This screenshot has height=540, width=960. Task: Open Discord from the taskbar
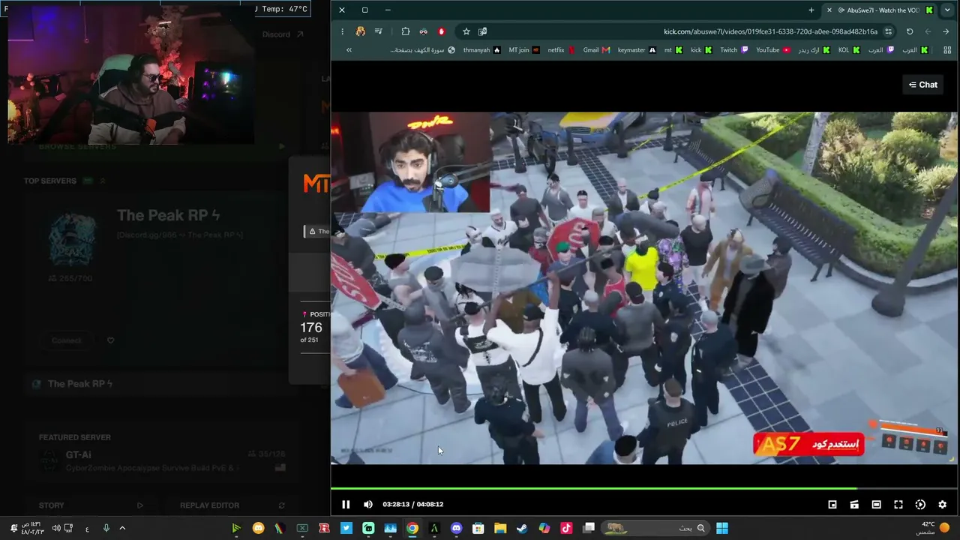pyautogui.click(x=456, y=528)
